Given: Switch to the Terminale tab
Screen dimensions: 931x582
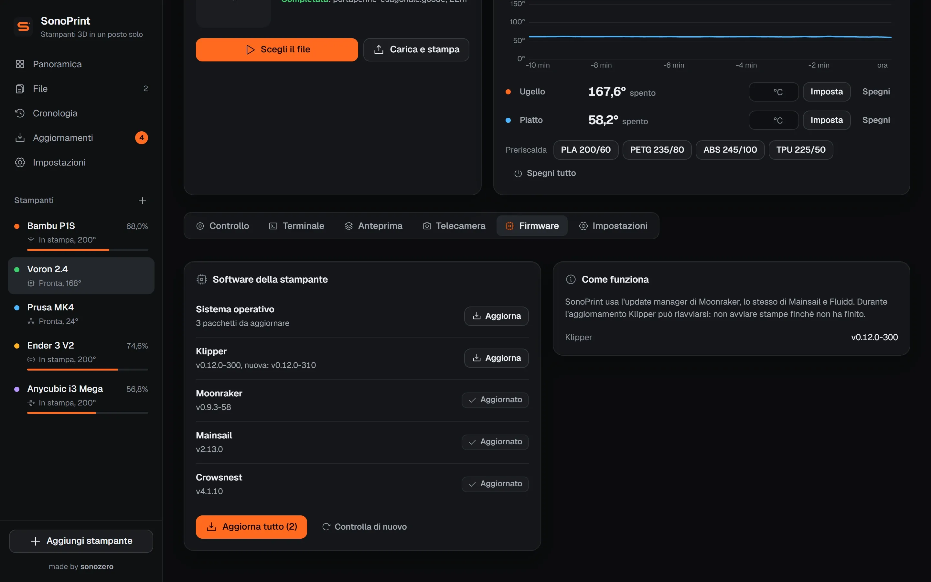Looking at the screenshot, I should (x=297, y=226).
